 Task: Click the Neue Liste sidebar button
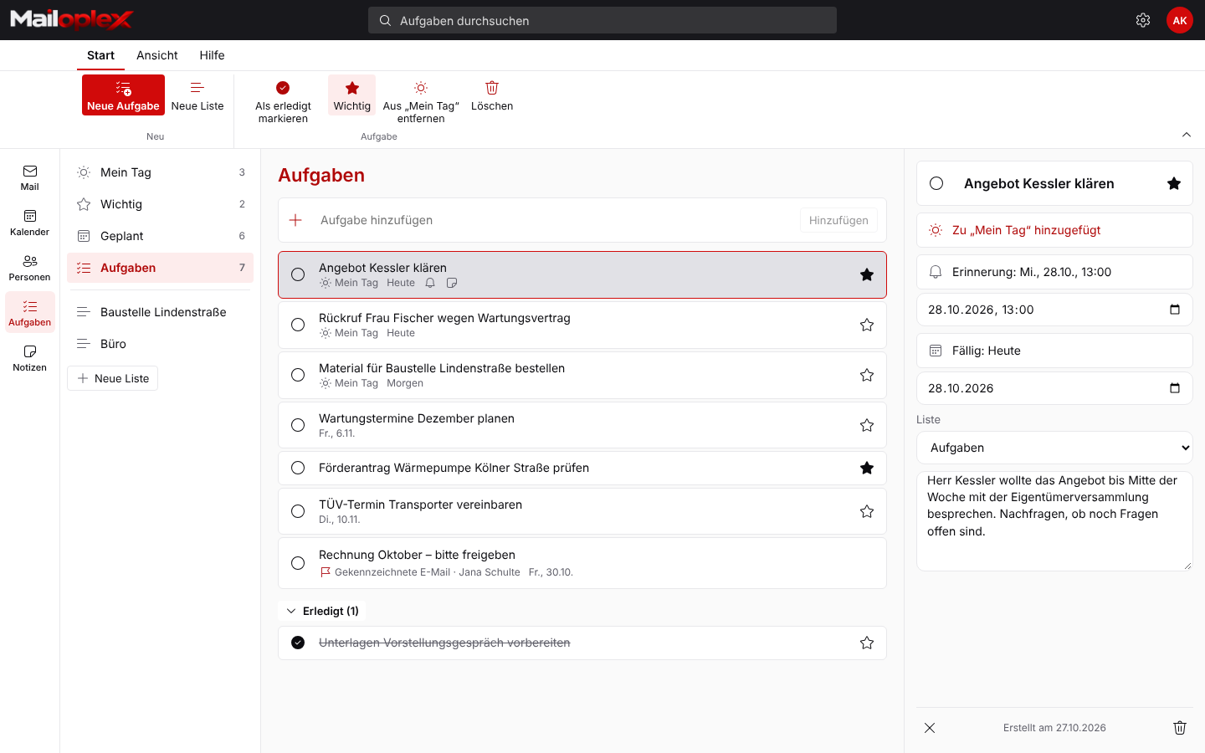113,378
